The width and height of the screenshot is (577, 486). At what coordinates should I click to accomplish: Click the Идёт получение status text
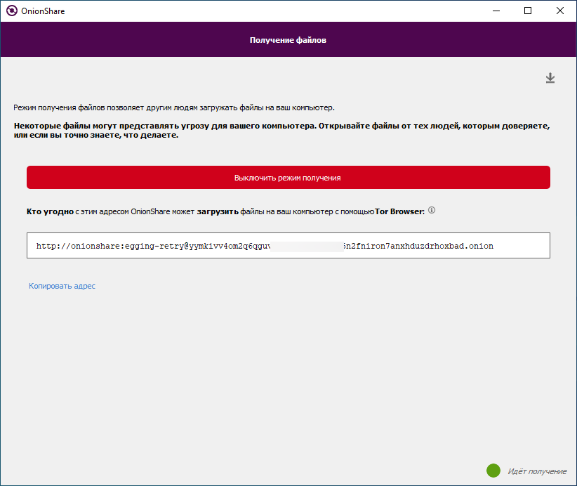click(x=537, y=471)
